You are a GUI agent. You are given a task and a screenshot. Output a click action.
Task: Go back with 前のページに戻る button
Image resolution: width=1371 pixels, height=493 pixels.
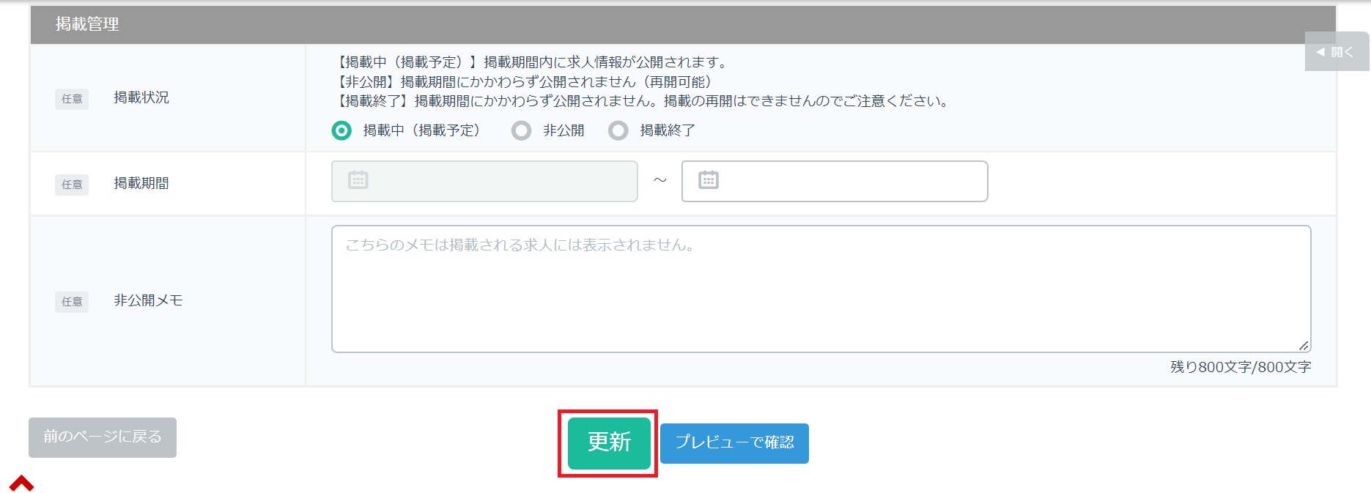(103, 437)
